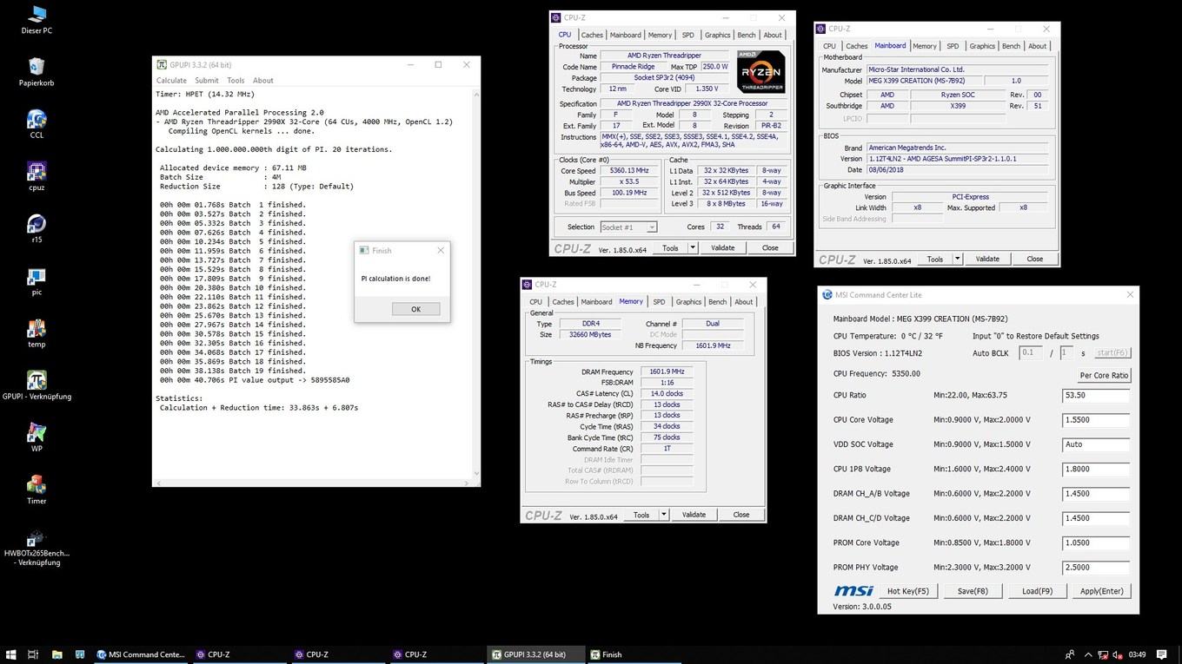
Task: Click the CPU 1P8 Voltage field
Action: [1096, 469]
